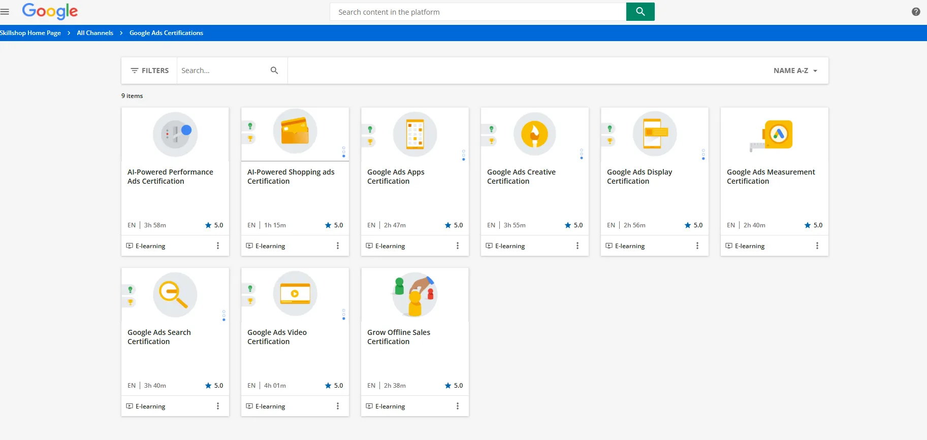Open Grow Offline Sales Certification thumbnail
This screenshot has width=927, height=440.
[x=415, y=295]
